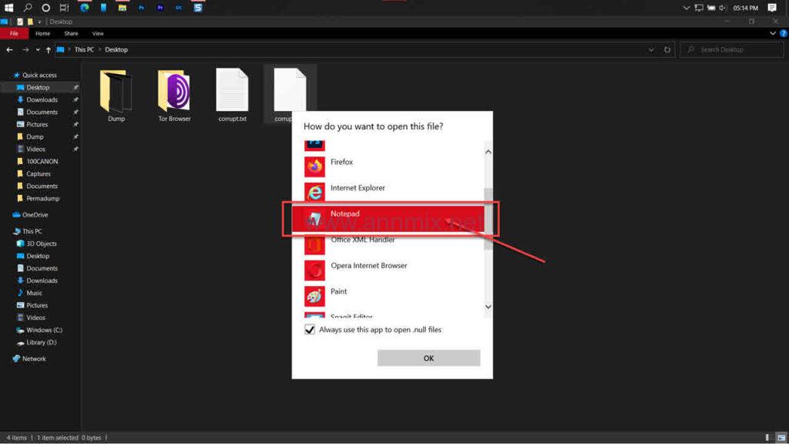Expand the This PC tree node
Screen dimensions: 789x444
(x=8, y=231)
